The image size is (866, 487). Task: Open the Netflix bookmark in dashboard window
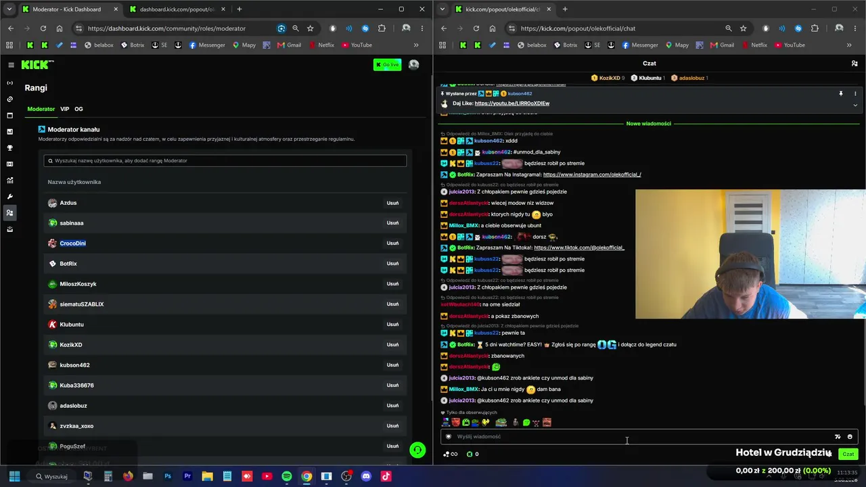(x=321, y=45)
